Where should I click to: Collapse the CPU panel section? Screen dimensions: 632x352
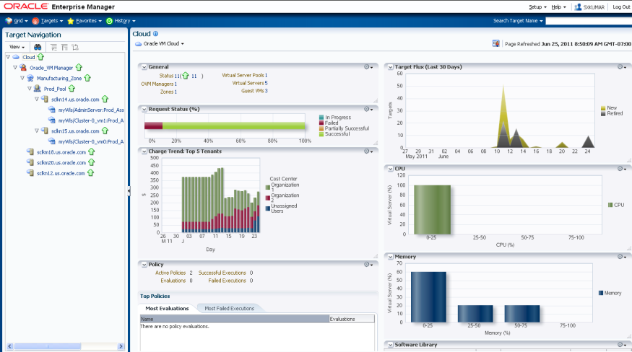tap(391, 170)
